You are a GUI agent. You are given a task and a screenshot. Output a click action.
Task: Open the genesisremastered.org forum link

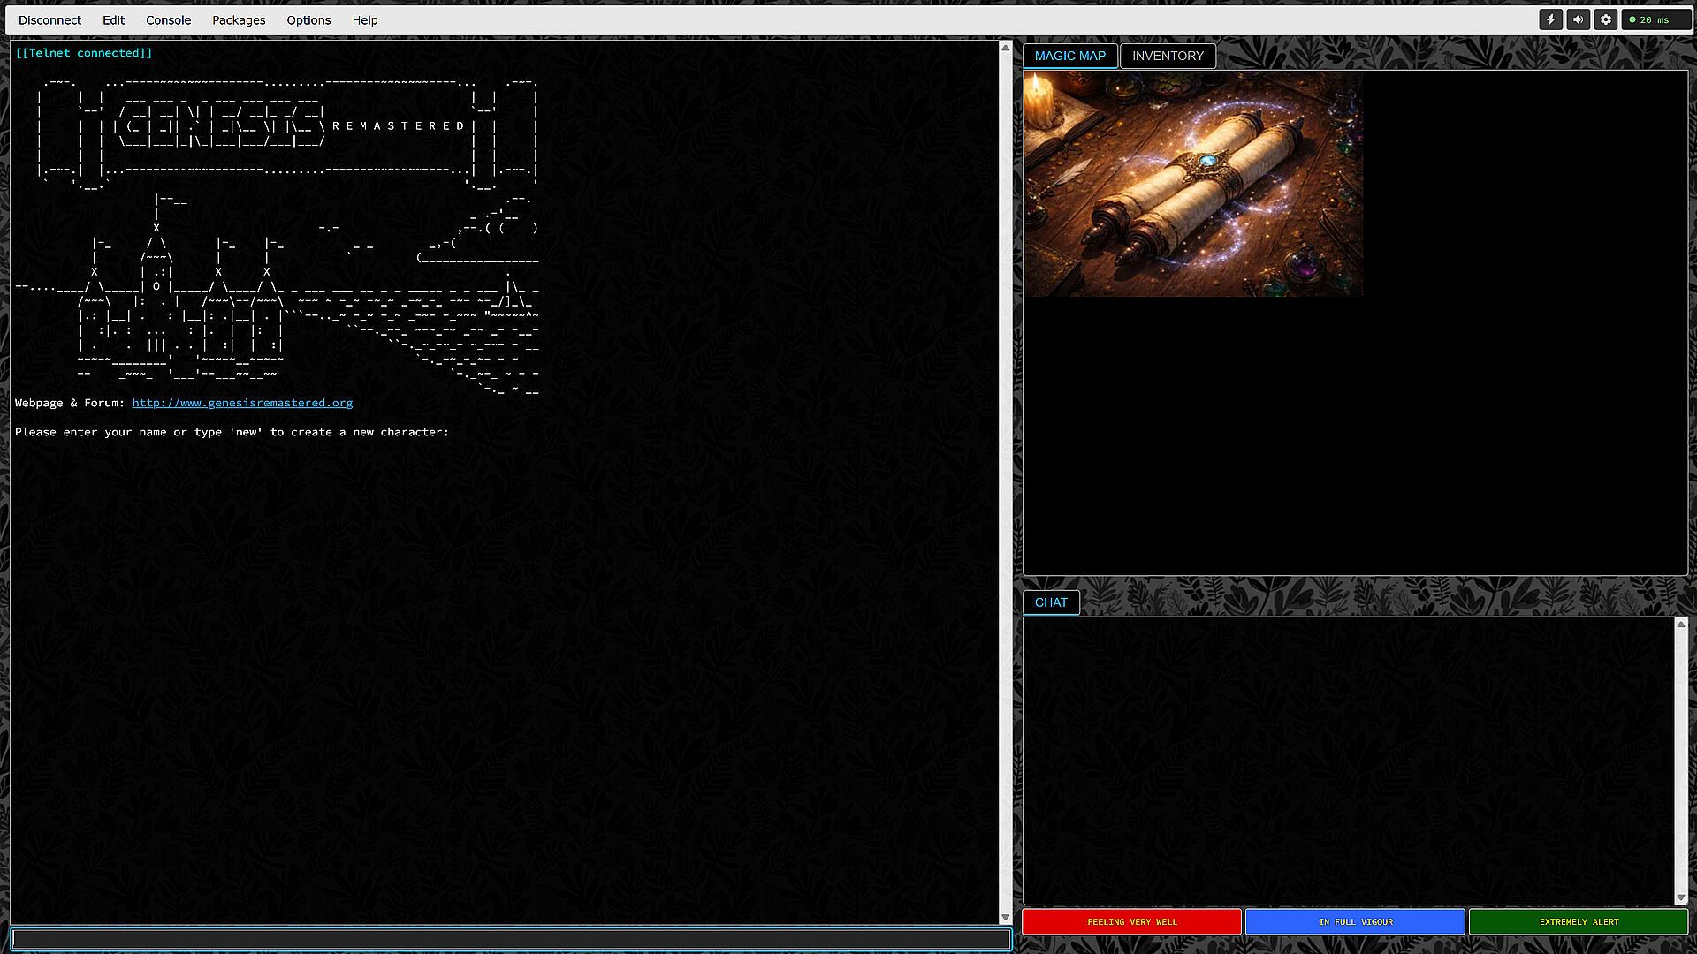coord(242,403)
